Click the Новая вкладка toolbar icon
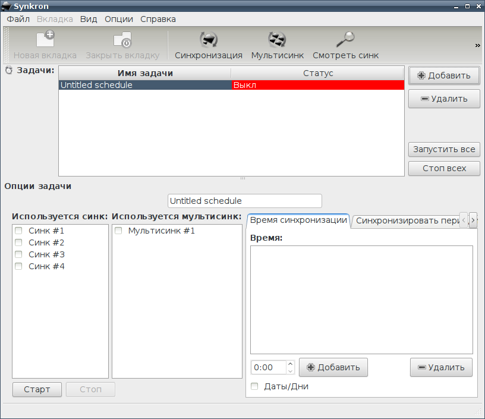The width and height of the screenshot is (485, 419). (45, 39)
